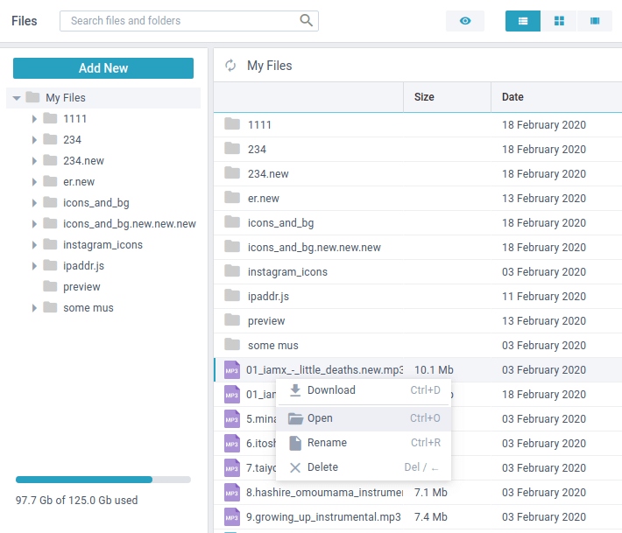The height and width of the screenshot is (533, 622).
Task: Click the Files app title
Action: pos(25,21)
